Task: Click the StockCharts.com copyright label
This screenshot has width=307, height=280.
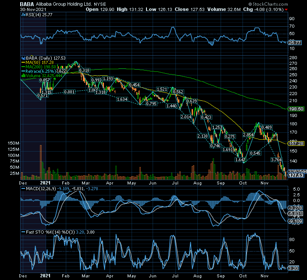Action: click(268, 4)
